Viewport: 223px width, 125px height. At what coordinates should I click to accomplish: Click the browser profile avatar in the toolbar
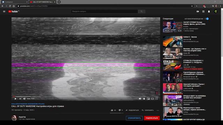click(216, 6)
